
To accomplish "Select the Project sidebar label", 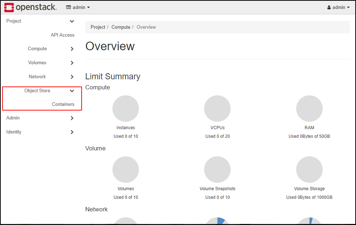I will (x=14, y=21).
